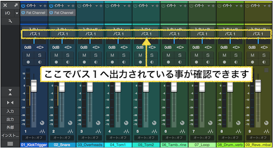Open automation mode オート:オフ on channel 8
Viewport: 273px width, 148px height.
230,138
